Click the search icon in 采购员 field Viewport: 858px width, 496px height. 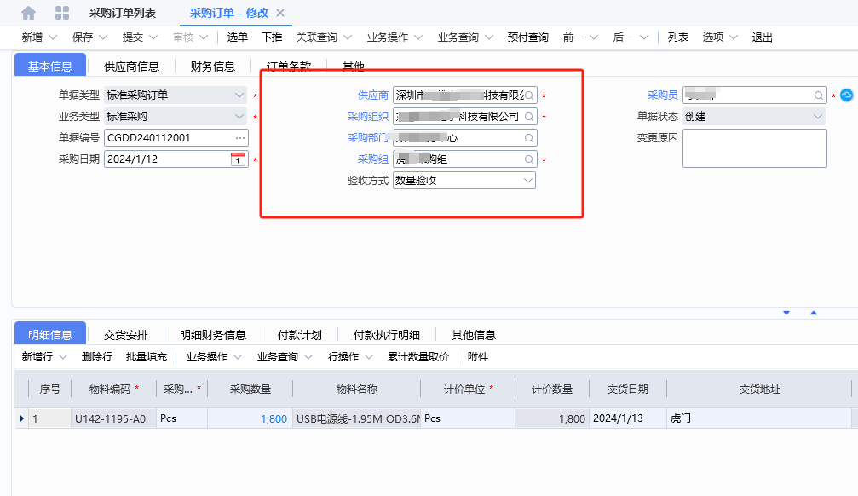point(819,95)
